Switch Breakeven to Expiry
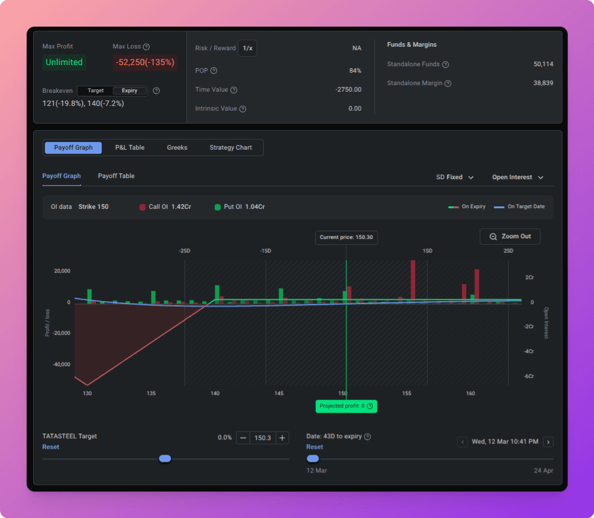Screen dimensions: 594x518 (x=130, y=90)
